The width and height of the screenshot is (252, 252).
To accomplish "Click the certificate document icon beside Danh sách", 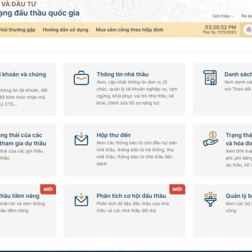I will (210, 78).
